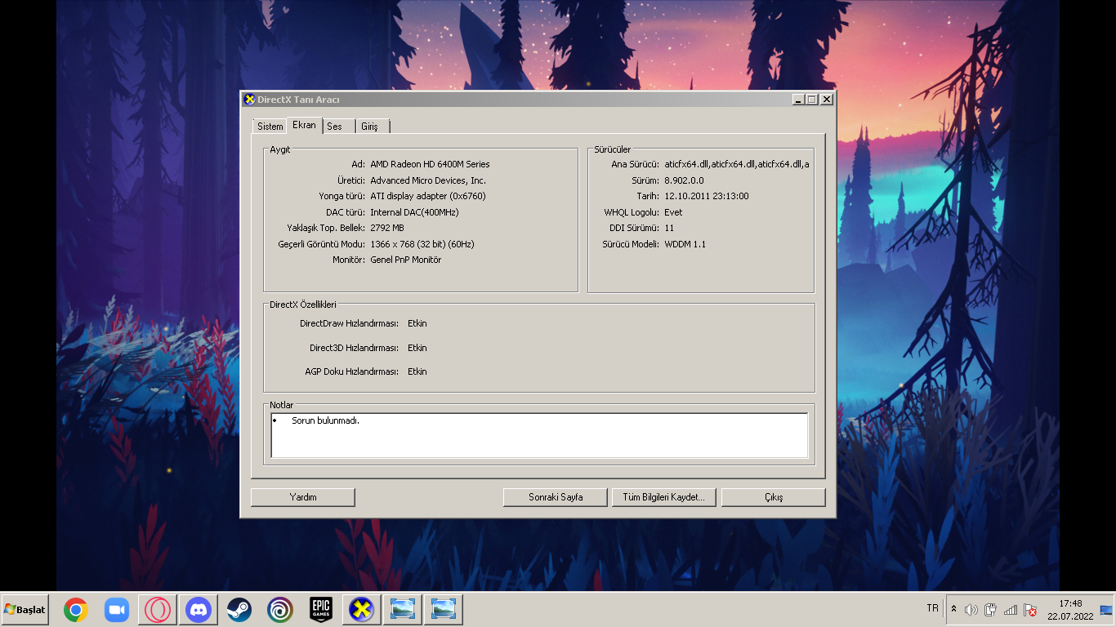Click the 'DirectX Tanı Aracı' title bar text
1116x627 pixels.
click(298, 100)
